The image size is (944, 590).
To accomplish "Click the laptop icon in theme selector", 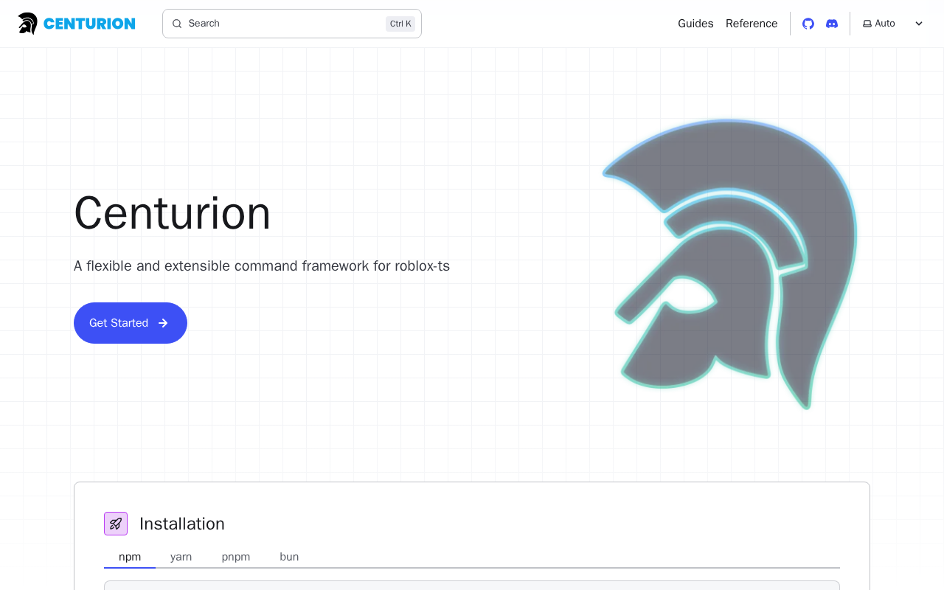I will tap(867, 24).
